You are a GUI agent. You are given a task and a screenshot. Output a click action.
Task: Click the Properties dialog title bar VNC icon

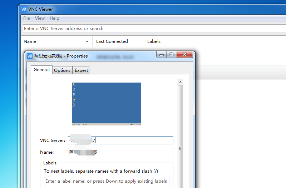point(30,56)
